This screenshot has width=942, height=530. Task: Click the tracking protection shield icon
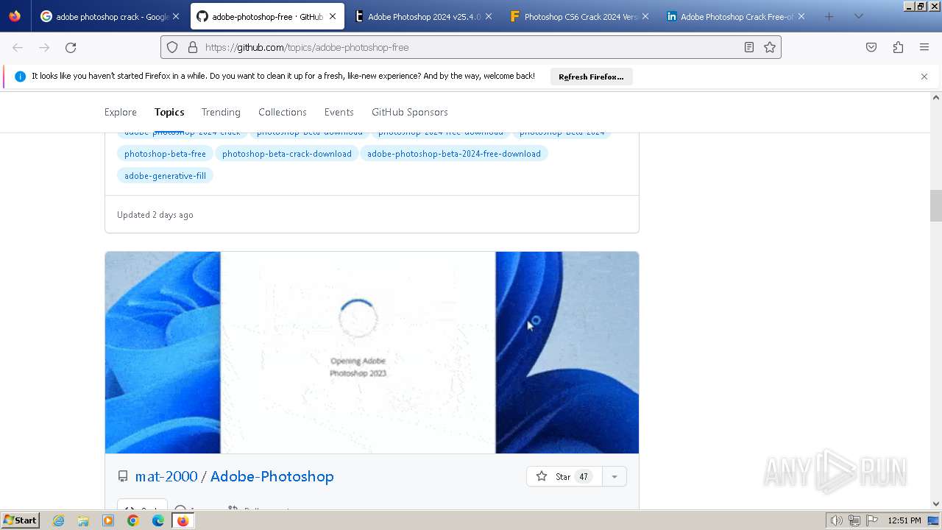(172, 47)
